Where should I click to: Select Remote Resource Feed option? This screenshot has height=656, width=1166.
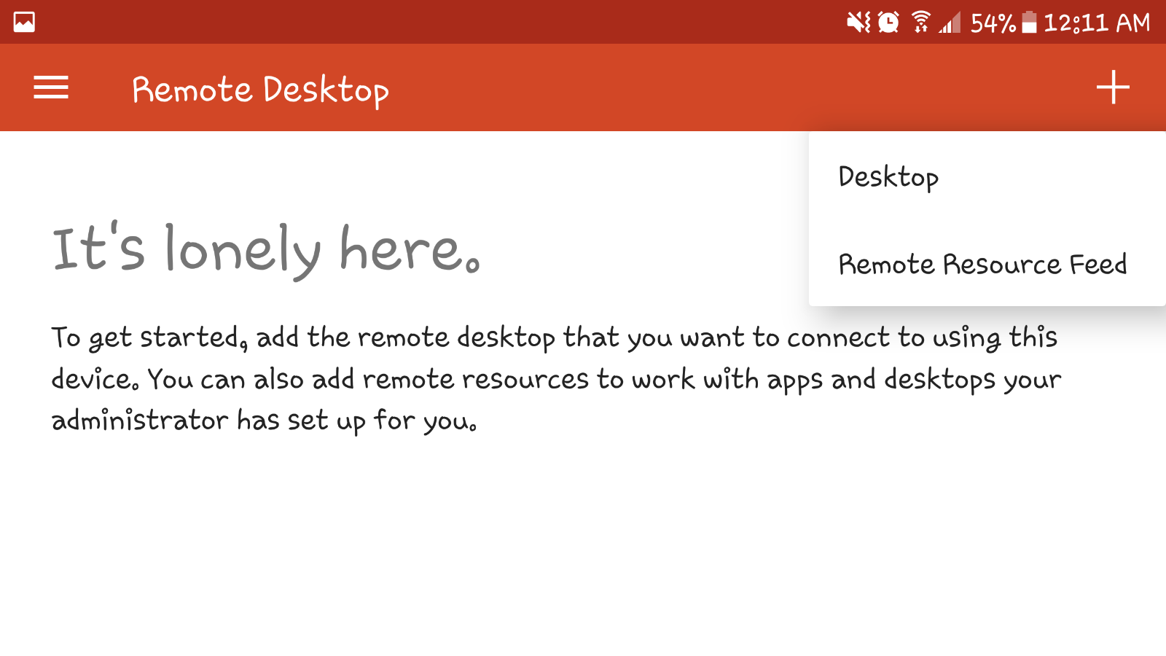click(x=987, y=263)
